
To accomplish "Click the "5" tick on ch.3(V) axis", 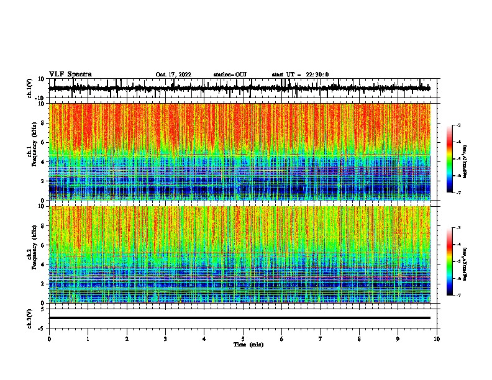I will pyautogui.click(x=43, y=309).
